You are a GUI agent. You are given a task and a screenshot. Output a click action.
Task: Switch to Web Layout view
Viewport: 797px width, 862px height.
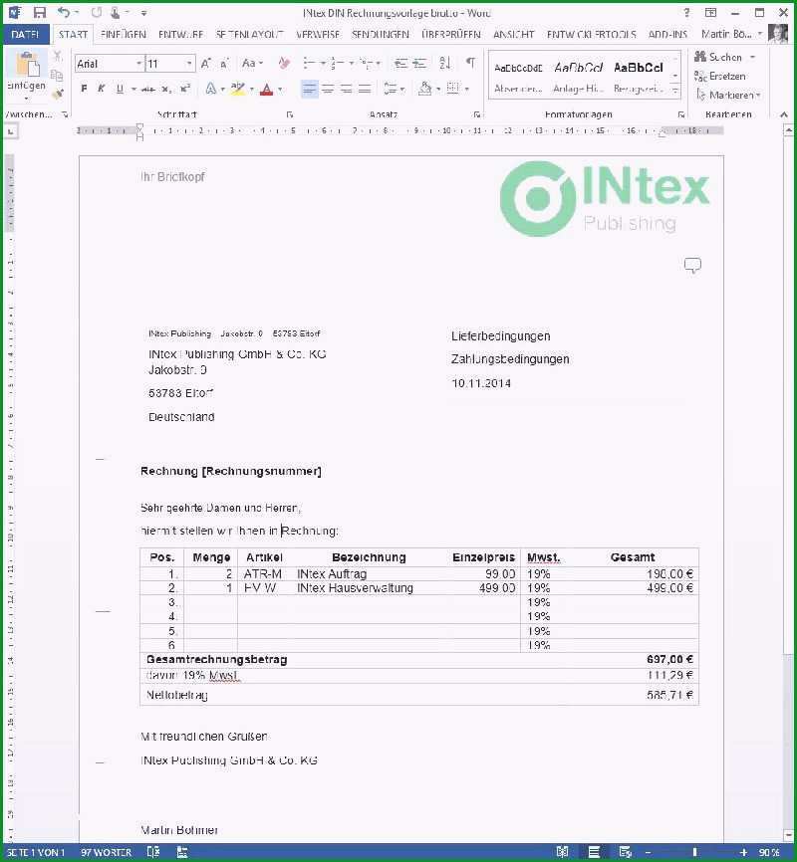click(626, 852)
